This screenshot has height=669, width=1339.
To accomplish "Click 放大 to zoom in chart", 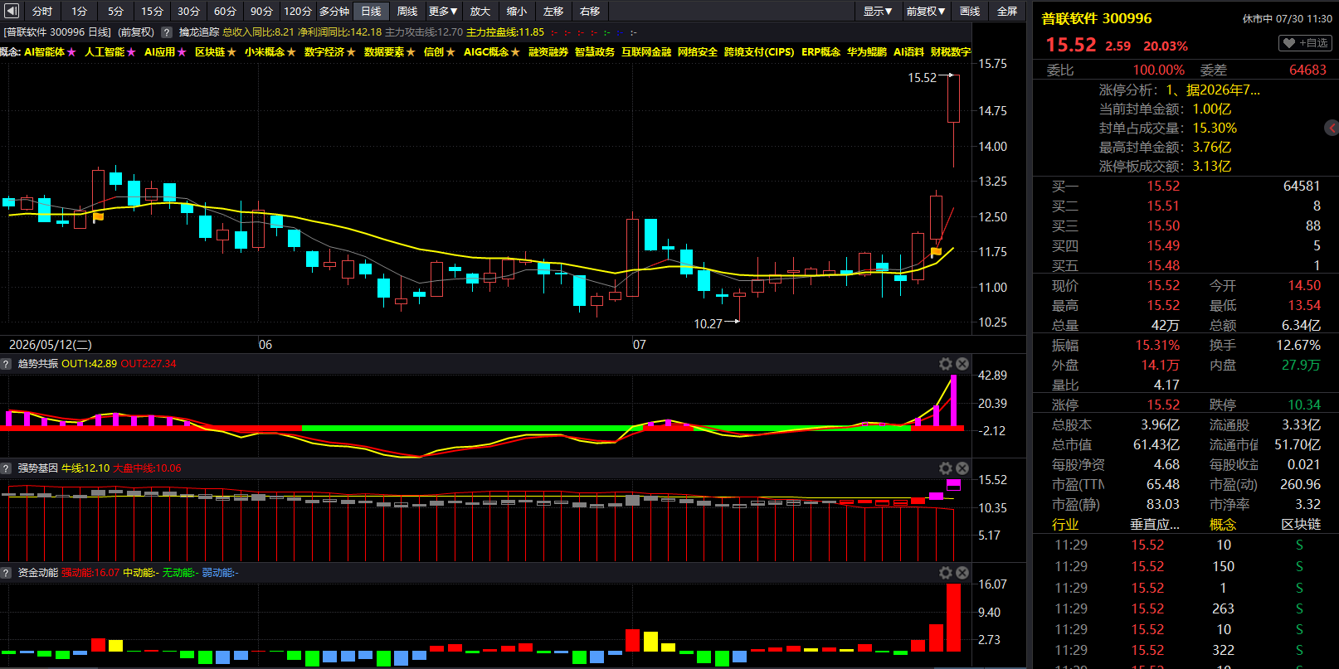I will 480,11.
